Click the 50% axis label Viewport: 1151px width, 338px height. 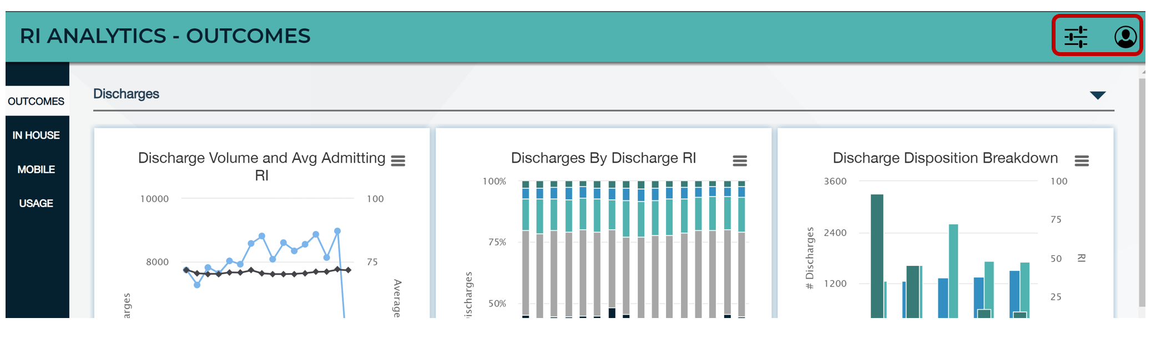[x=497, y=304]
